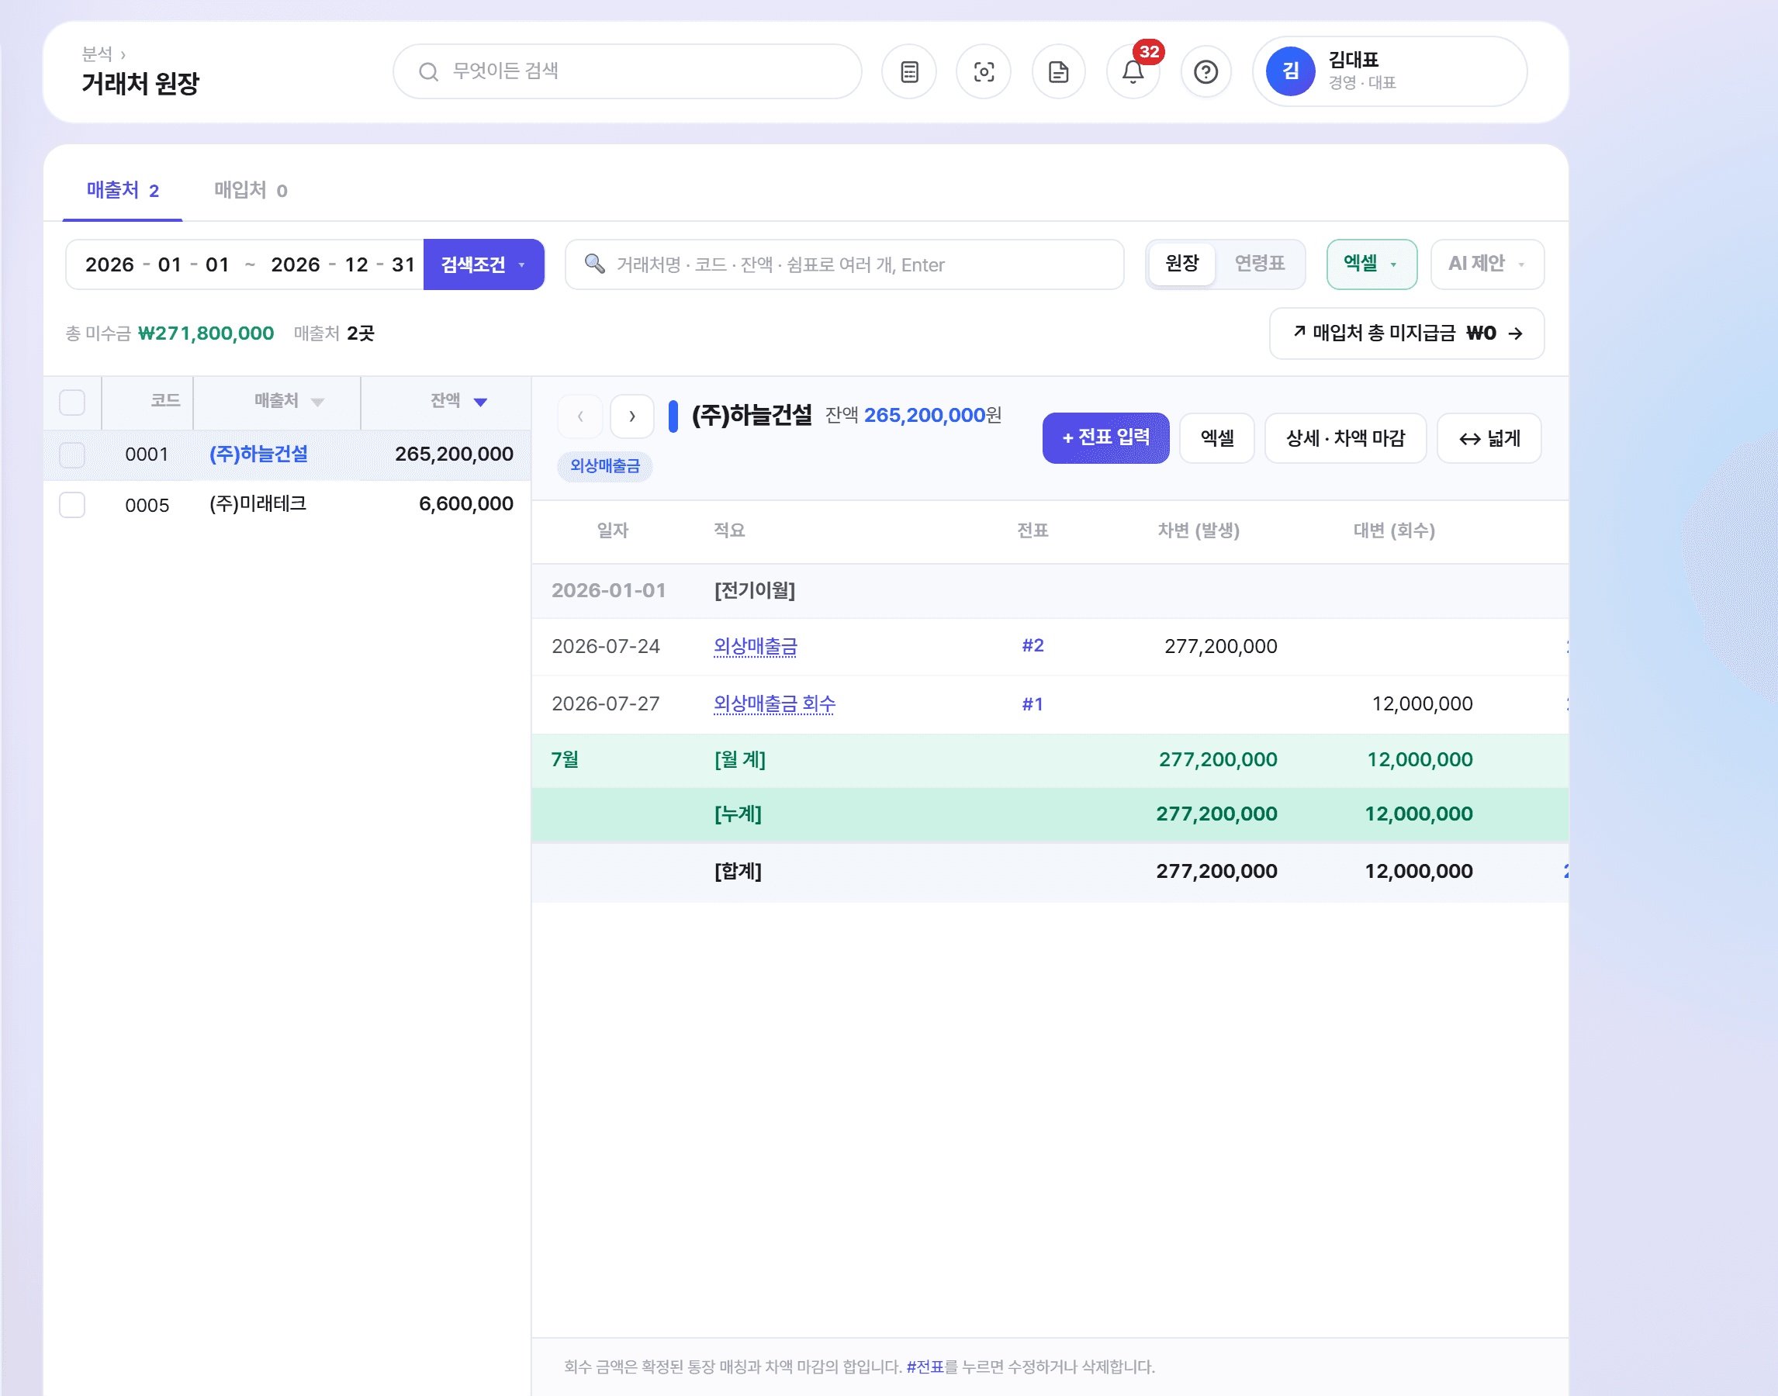This screenshot has height=1396, width=1778.
Task: Select the 매입처 0 tab
Action: point(250,191)
